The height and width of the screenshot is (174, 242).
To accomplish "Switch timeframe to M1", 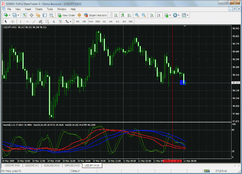I will pos(77,22).
